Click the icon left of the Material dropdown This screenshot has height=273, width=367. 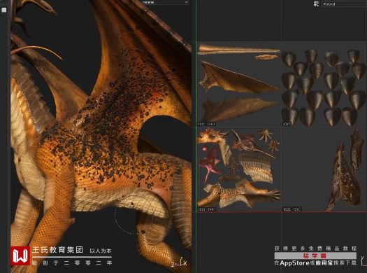tap(316, 3)
